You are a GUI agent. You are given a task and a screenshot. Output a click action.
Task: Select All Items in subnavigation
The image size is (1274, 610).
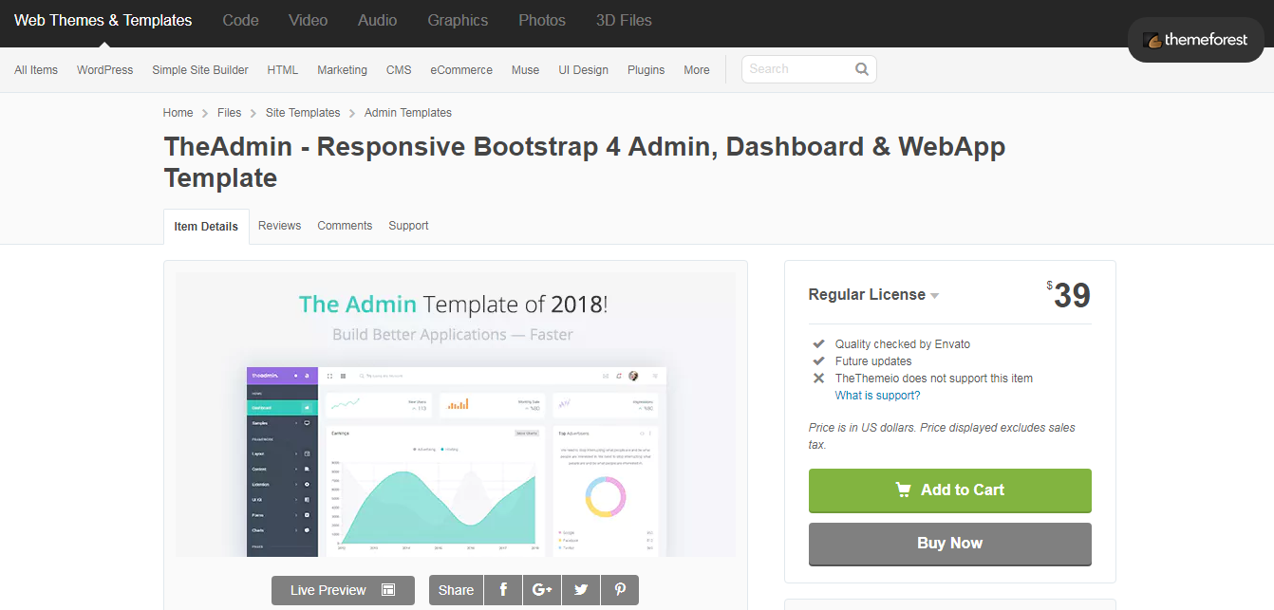(x=36, y=70)
